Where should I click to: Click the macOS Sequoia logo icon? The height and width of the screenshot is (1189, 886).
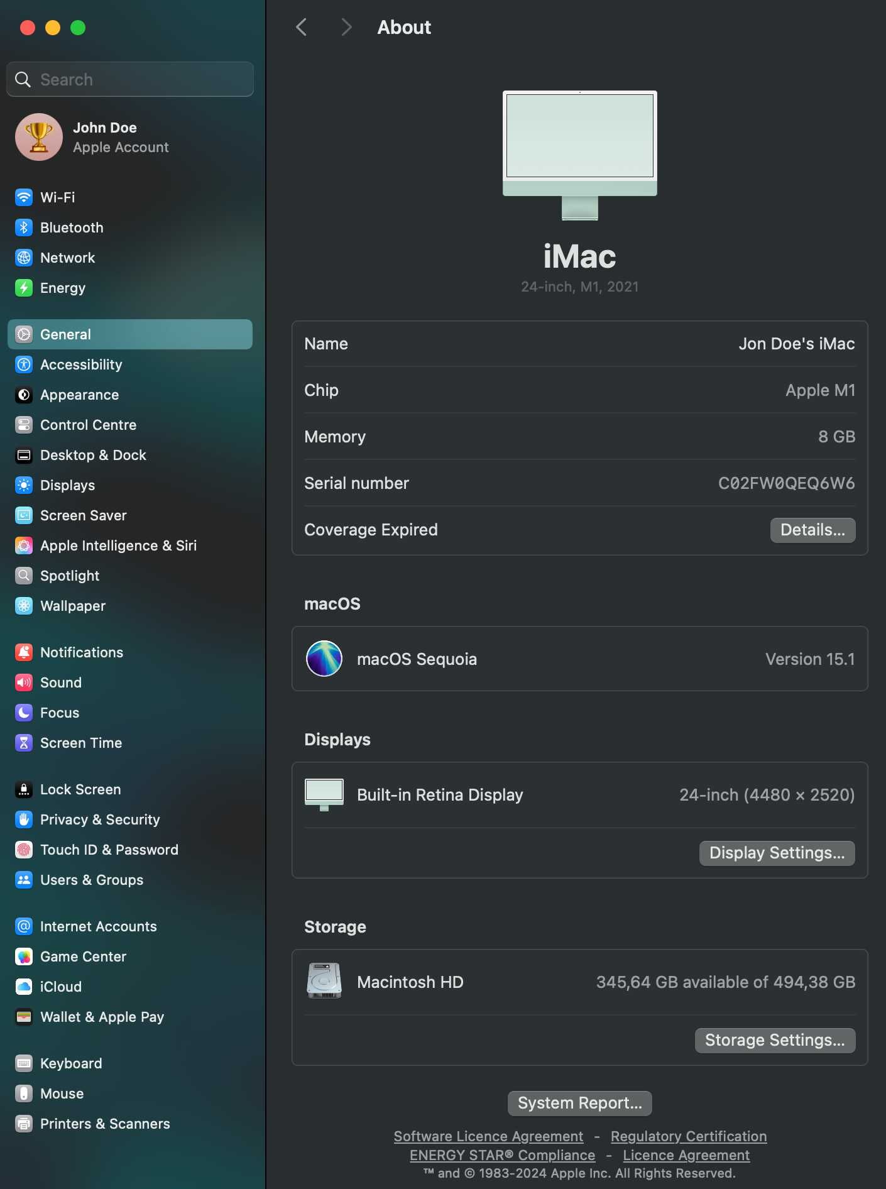coord(324,659)
